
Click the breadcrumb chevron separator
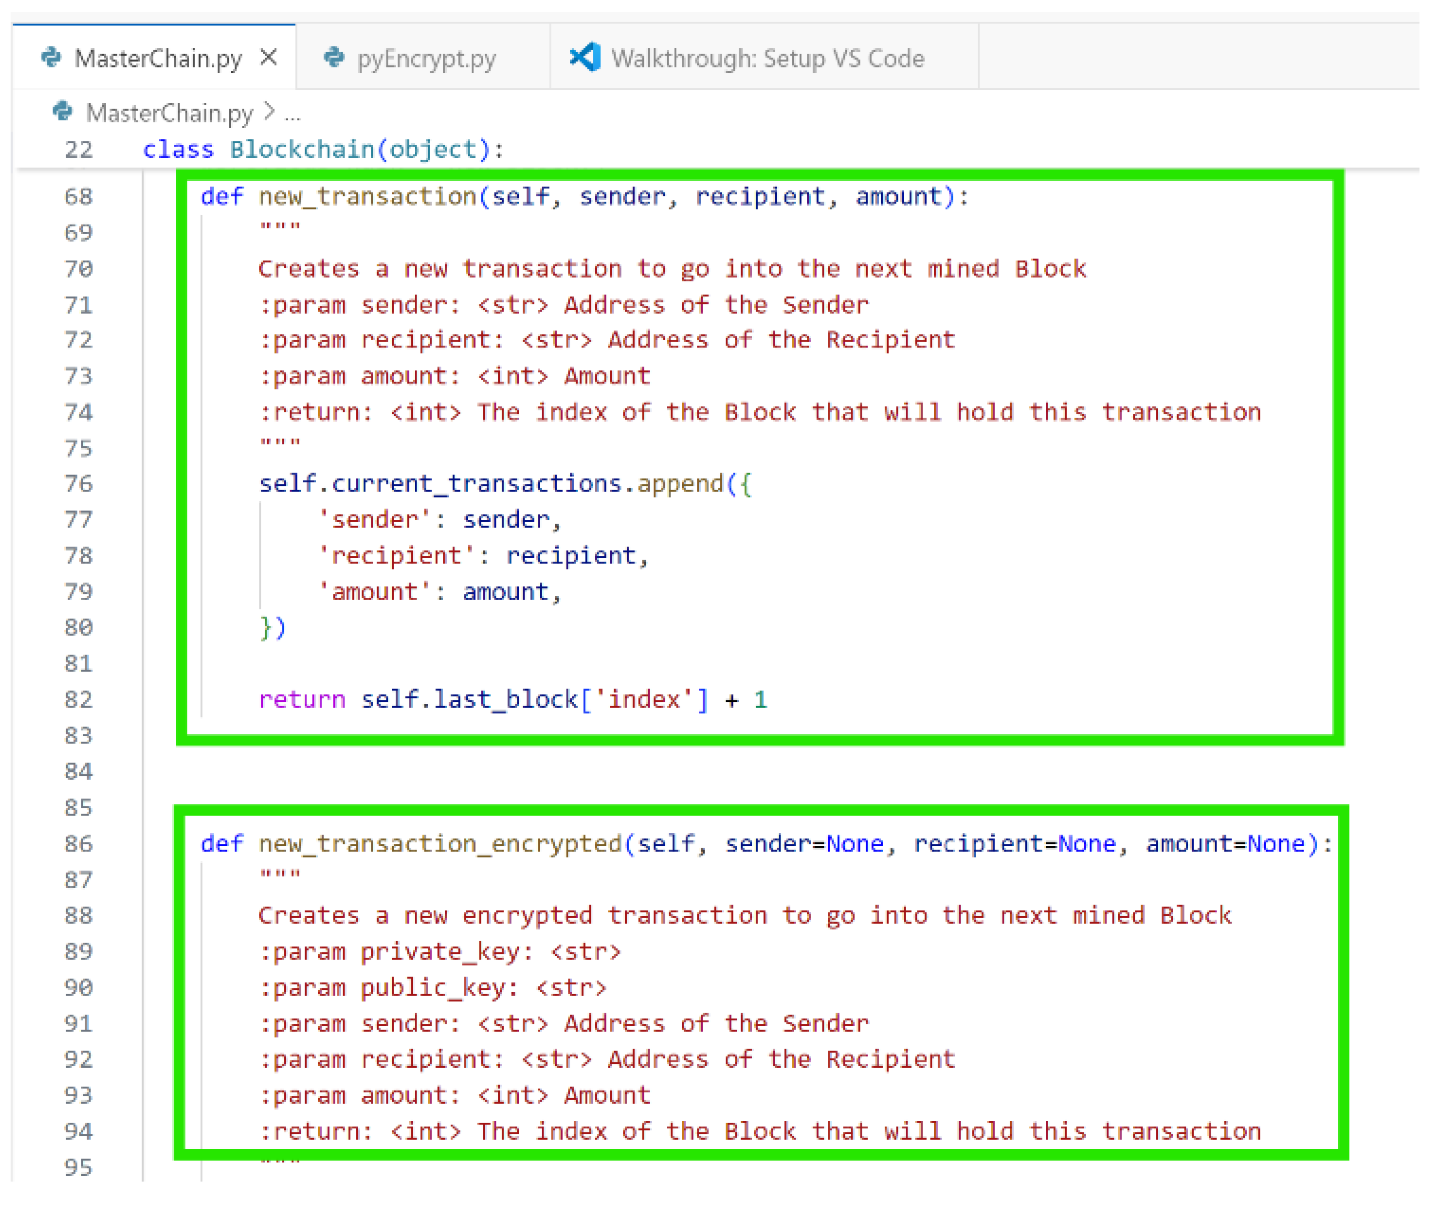pos(269,111)
